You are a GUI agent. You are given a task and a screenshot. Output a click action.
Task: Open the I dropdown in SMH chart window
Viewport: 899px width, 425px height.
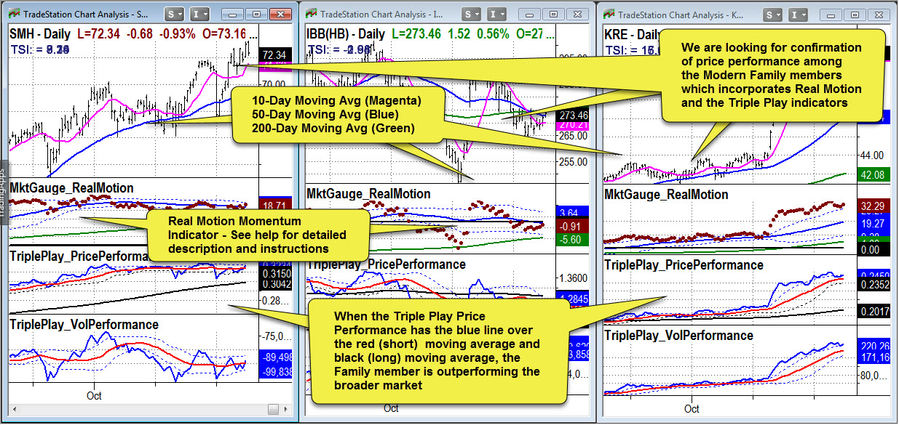199,14
